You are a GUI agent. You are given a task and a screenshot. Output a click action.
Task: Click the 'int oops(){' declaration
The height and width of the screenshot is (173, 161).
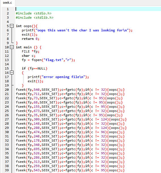click(x=27, y=26)
